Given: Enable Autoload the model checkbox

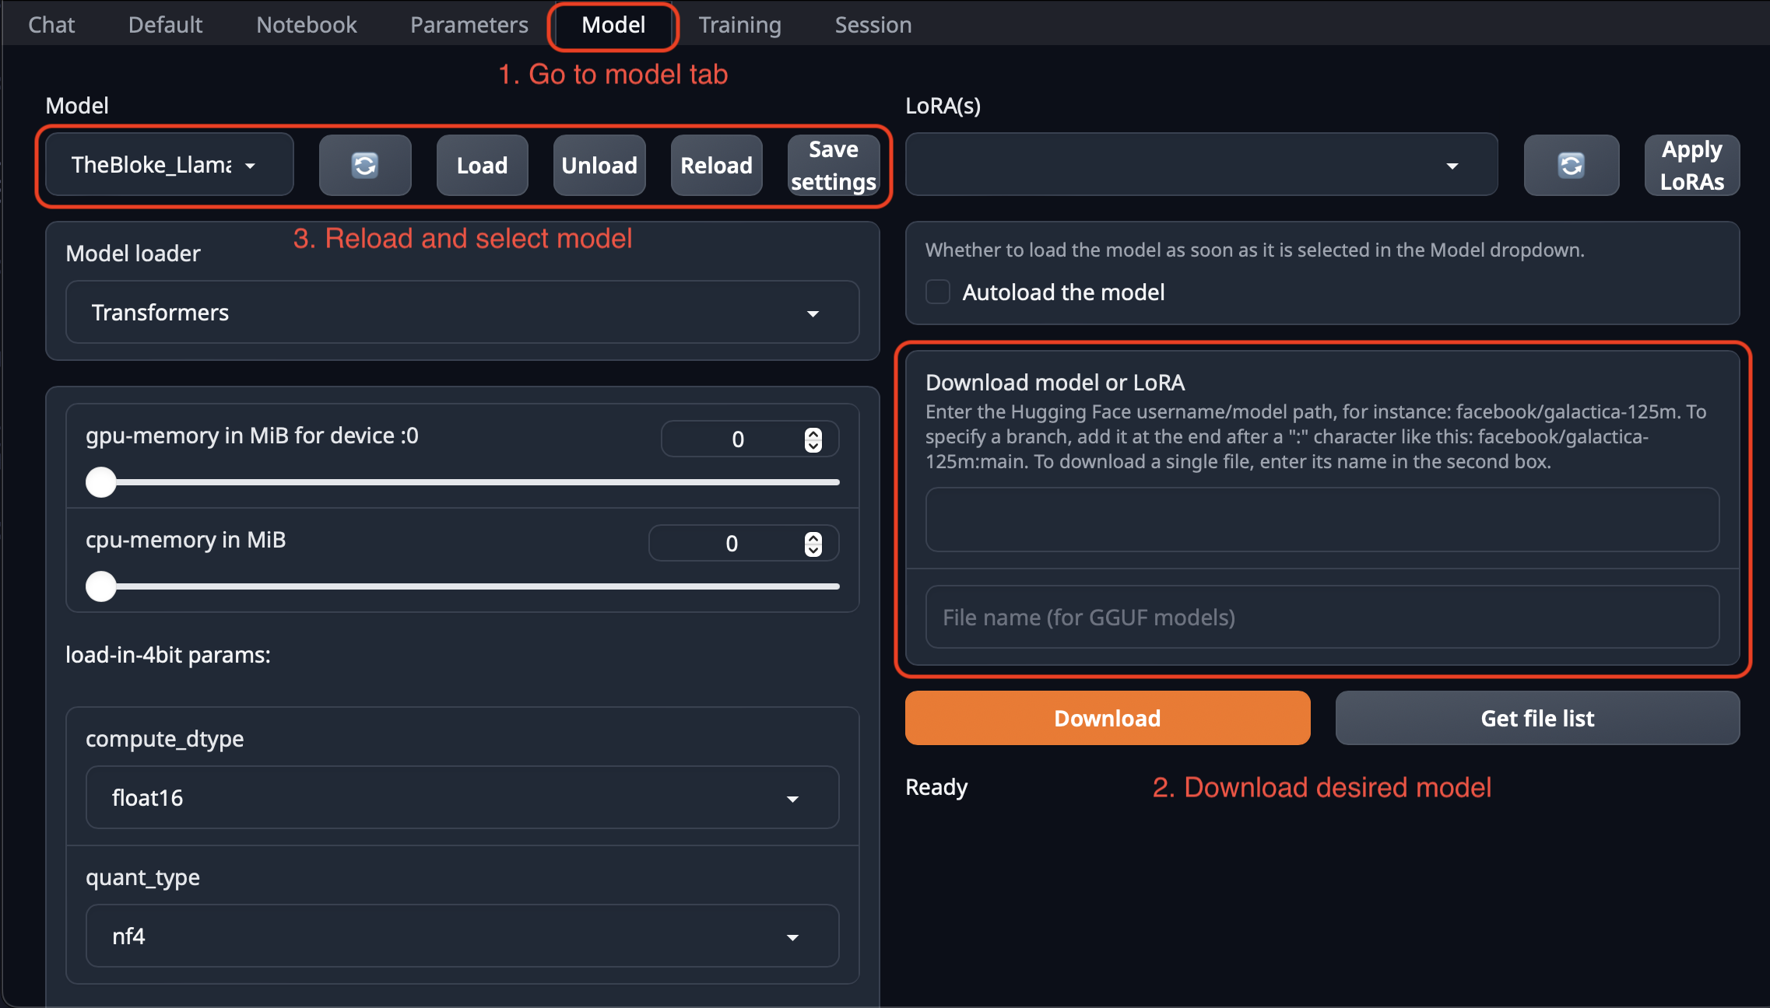Looking at the screenshot, I should click(938, 292).
